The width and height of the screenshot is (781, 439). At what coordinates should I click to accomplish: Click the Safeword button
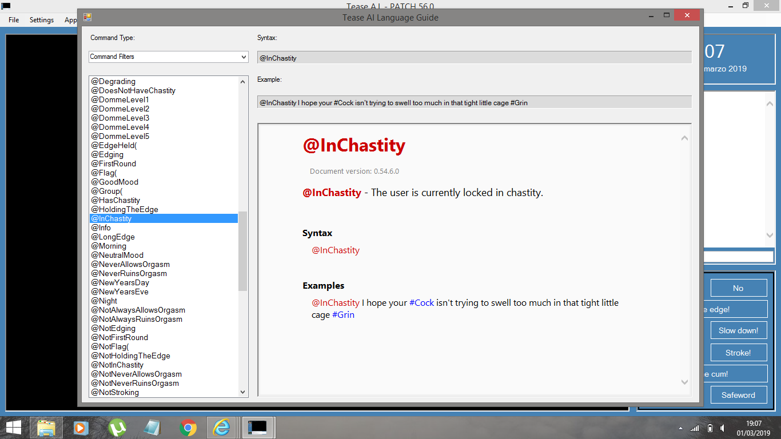coord(738,395)
